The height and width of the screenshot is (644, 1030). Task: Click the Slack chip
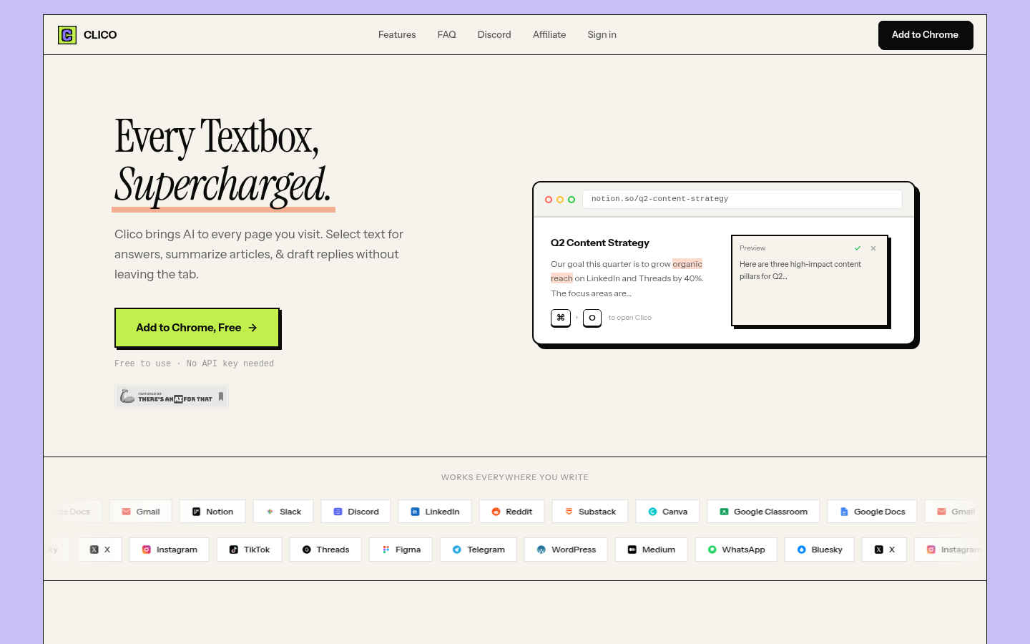(283, 512)
